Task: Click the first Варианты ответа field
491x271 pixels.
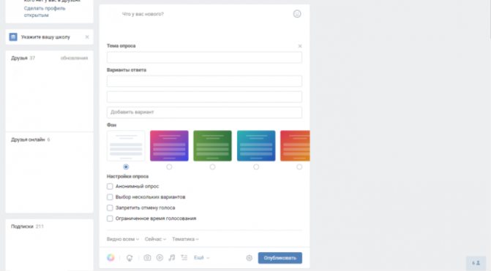Action: point(204,81)
